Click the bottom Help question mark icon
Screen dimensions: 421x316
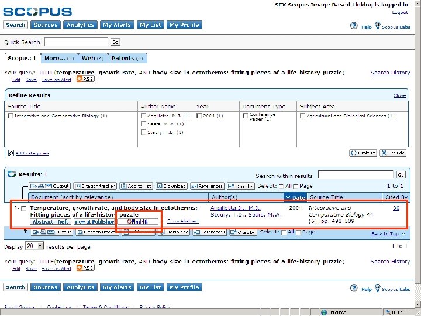tap(354, 288)
